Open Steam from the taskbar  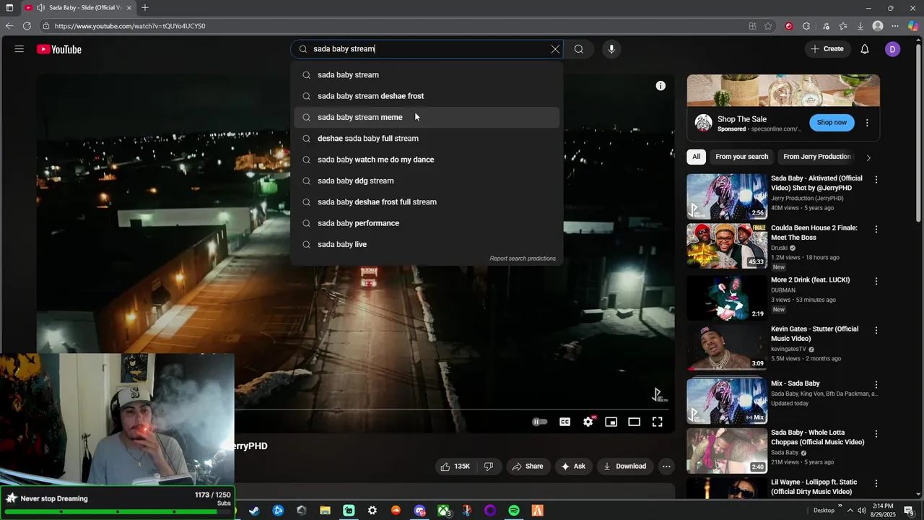(254, 511)
